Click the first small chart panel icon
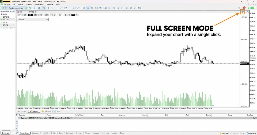Screen dimensions: 257x135 [x=18, y=12]
